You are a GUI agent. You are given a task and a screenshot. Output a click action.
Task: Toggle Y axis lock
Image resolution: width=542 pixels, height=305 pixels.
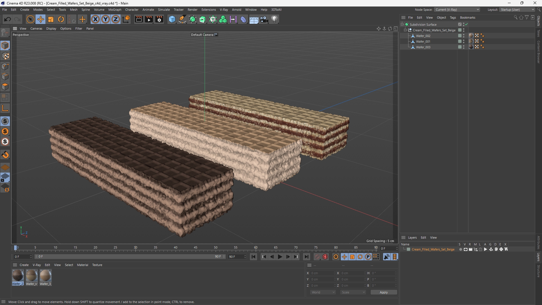tap(106, 19)
